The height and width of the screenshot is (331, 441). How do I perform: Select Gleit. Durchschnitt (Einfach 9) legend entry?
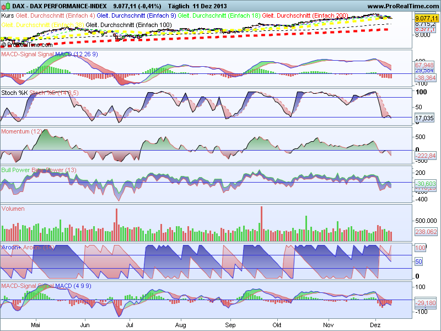(x=136, y=15)
